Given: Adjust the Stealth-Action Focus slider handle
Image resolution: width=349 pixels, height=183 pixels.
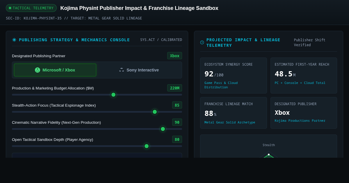Looking at the screenshot, I should tap(155, 112).
